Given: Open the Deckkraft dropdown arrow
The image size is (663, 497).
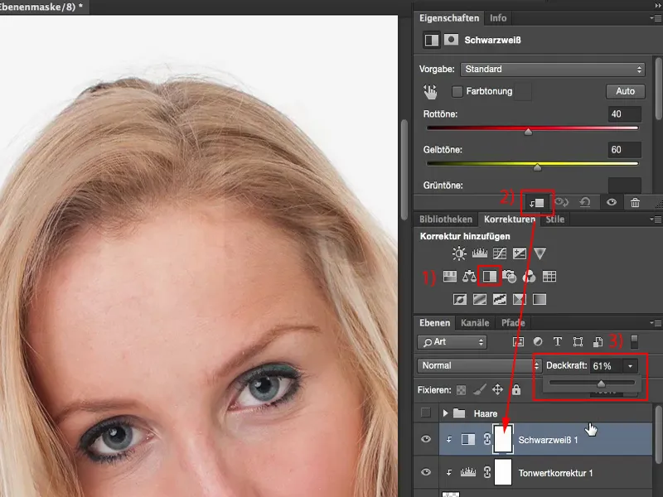Looking at the screenshot, I should pos(630,366).
